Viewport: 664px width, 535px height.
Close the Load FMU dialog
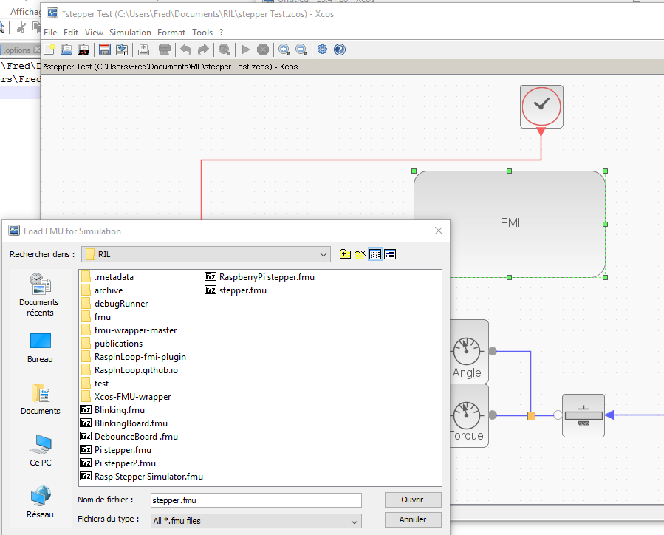[x=439, y=231]
